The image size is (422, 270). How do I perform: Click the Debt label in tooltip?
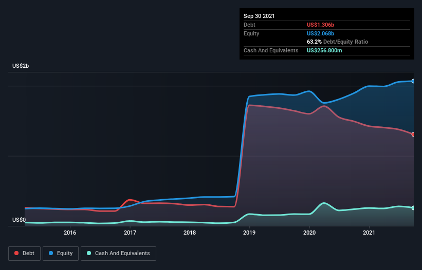point(249,25)
